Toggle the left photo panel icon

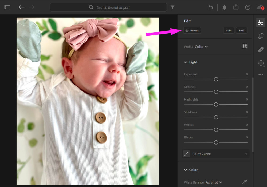tap(7, 7)
